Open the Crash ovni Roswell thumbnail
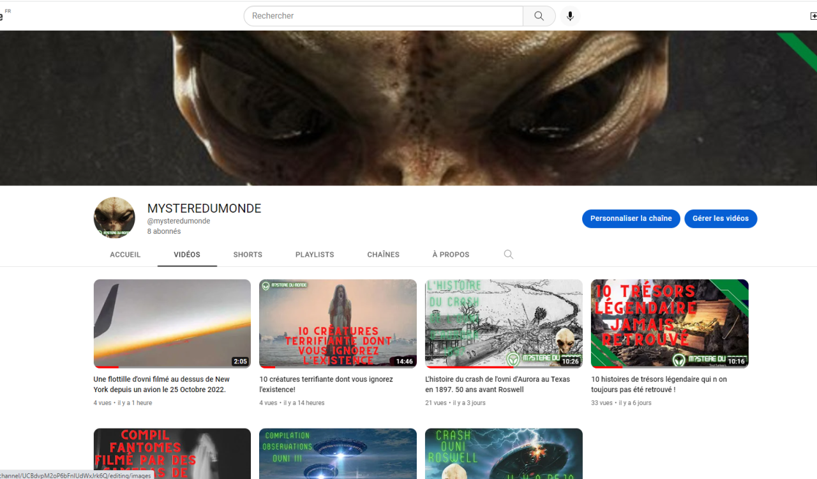Screen dimensions: 817x479 coord(504,453)
